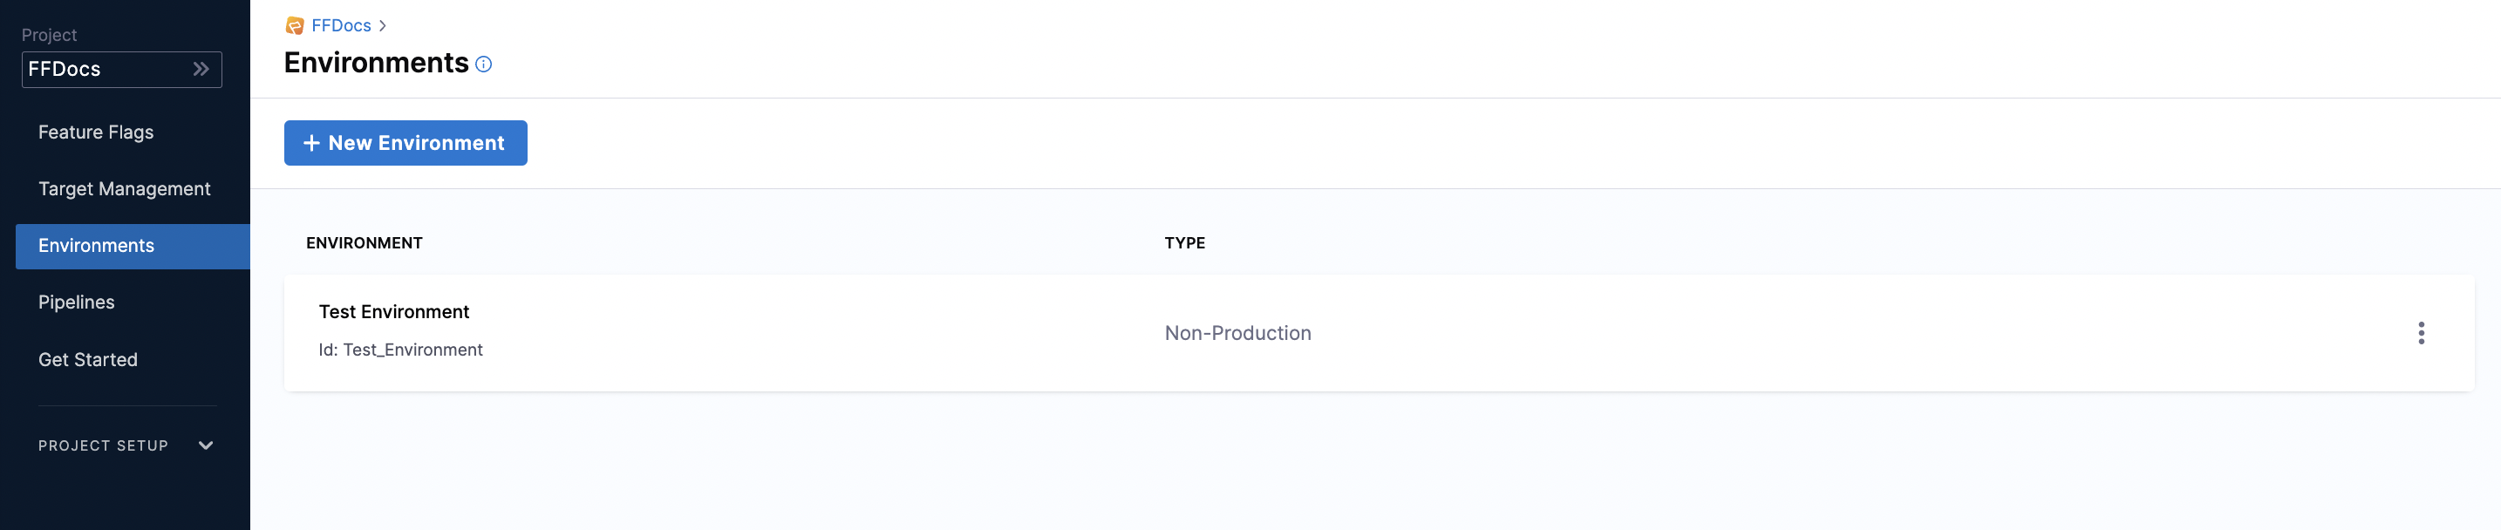Select Pipelines in the sidebar
Screen dimensions: 2501x530
76,301
